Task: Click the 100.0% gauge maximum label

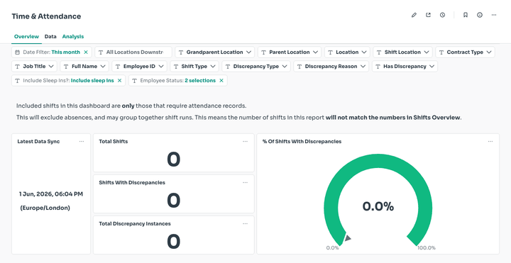Action: click(x=427, y=247)
